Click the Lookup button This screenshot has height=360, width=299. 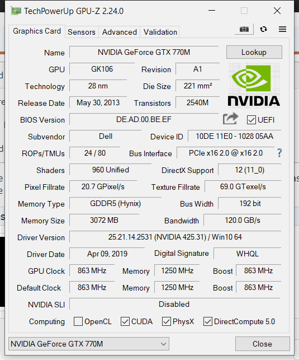254,52
